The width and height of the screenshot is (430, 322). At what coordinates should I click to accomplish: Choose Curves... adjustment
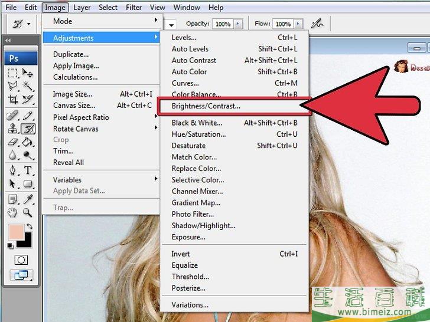234,83
